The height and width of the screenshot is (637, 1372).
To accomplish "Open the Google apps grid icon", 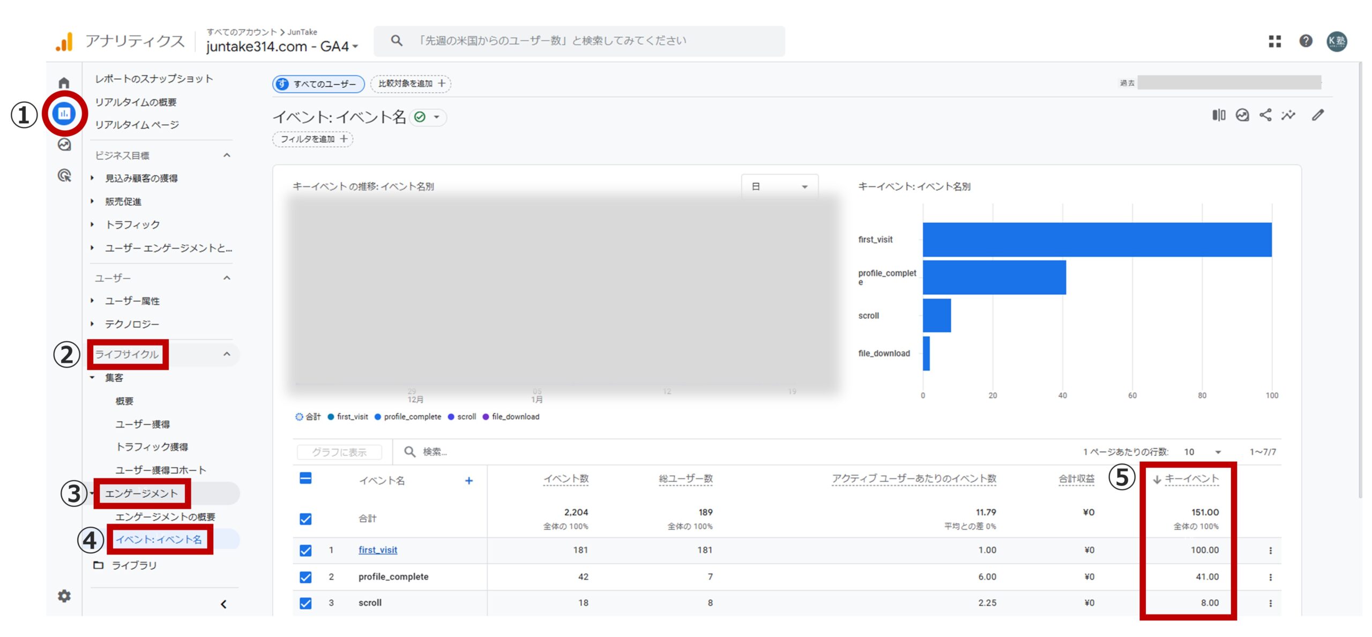I will tap(1276, 41).
